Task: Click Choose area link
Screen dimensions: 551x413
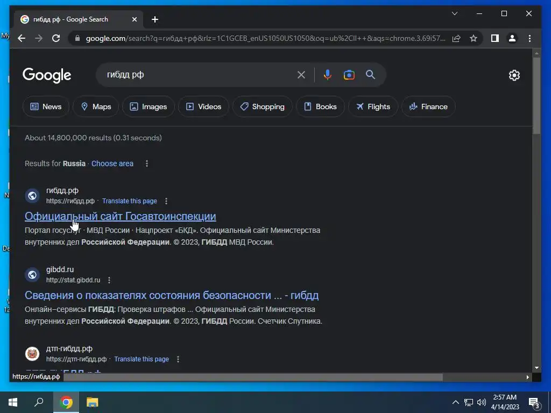Action: coord(112,163)
